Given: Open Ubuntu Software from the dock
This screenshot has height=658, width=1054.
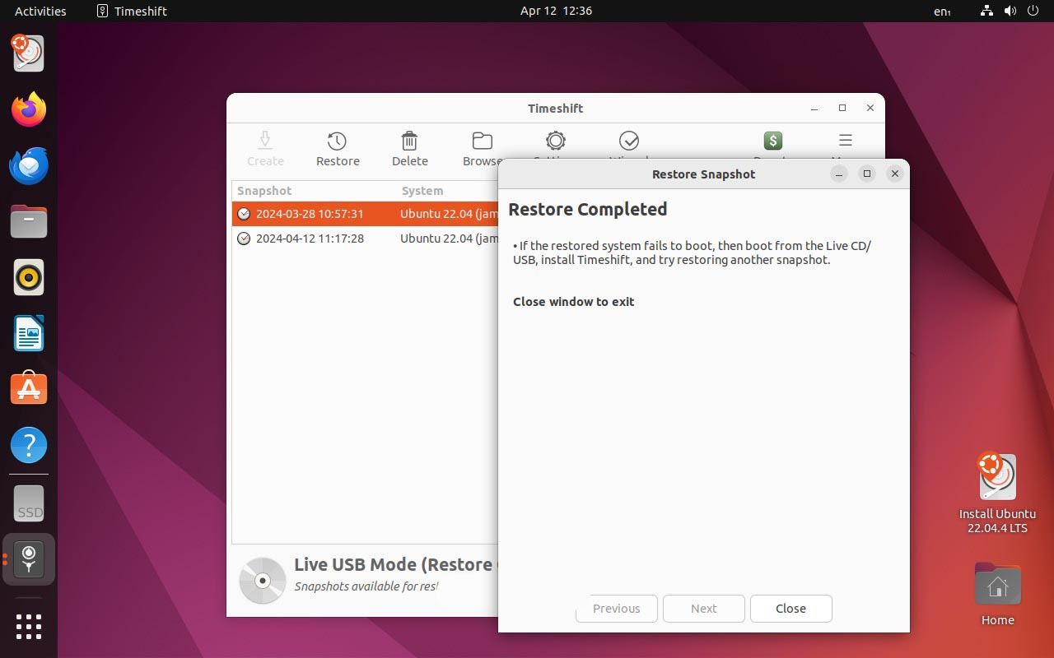Looking at the screenshot, I should (x=29, y=389).
